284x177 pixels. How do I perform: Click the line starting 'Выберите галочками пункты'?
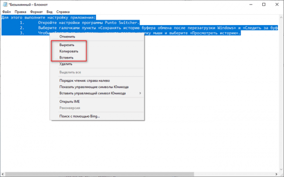point(158,28)
